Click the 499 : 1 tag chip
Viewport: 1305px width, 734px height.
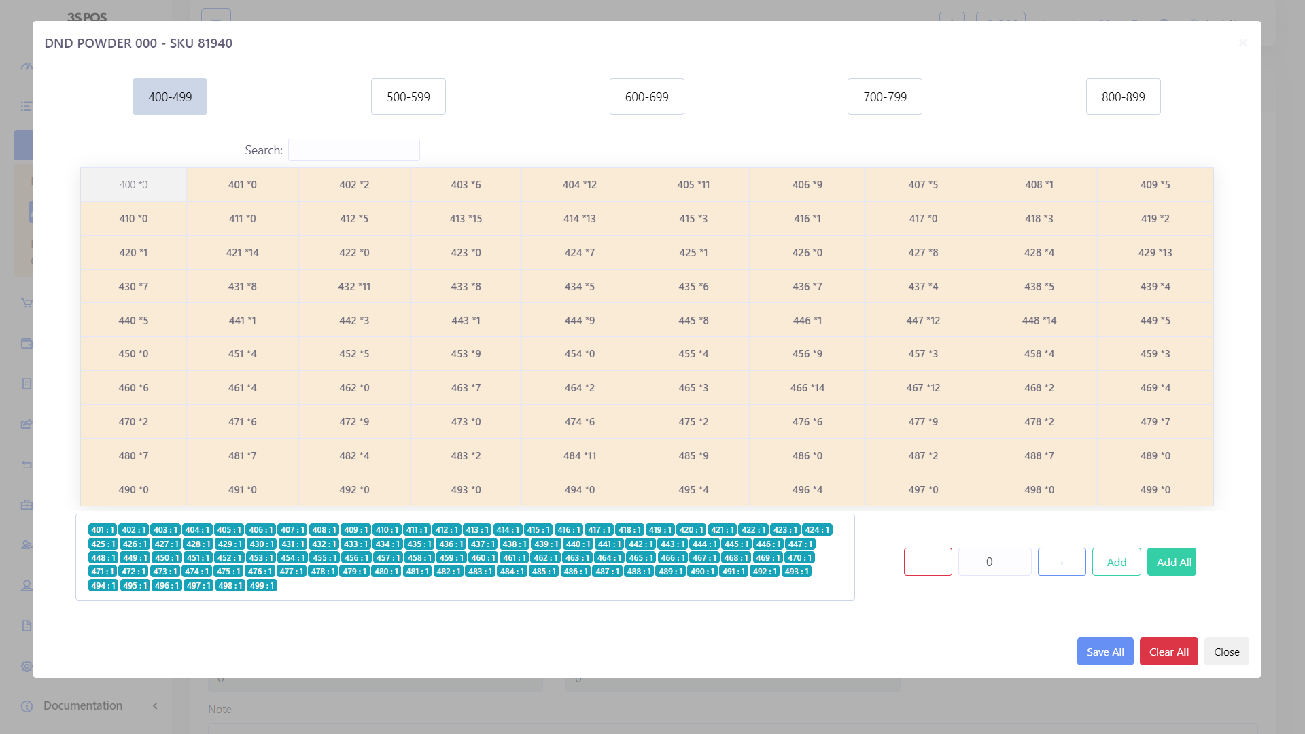click(x=262, y=586)
